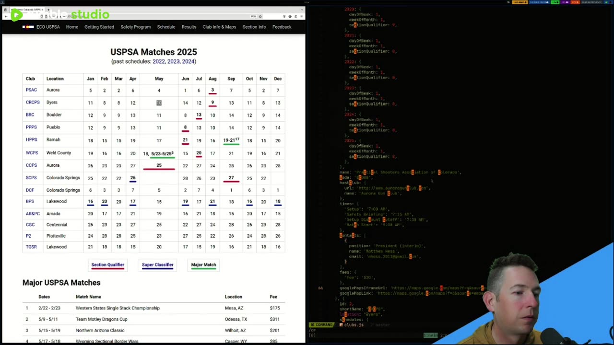Bookmark this page with the star icon
The height and width of the screenshot is (345, 614).
coord(260,16)
